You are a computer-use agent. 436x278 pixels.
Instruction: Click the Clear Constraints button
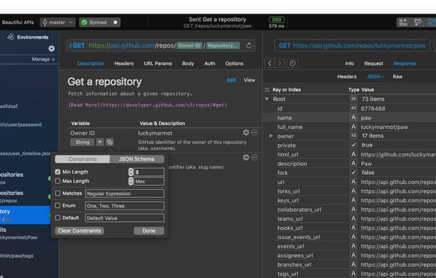pyautogui.click(x=80, y=231)
